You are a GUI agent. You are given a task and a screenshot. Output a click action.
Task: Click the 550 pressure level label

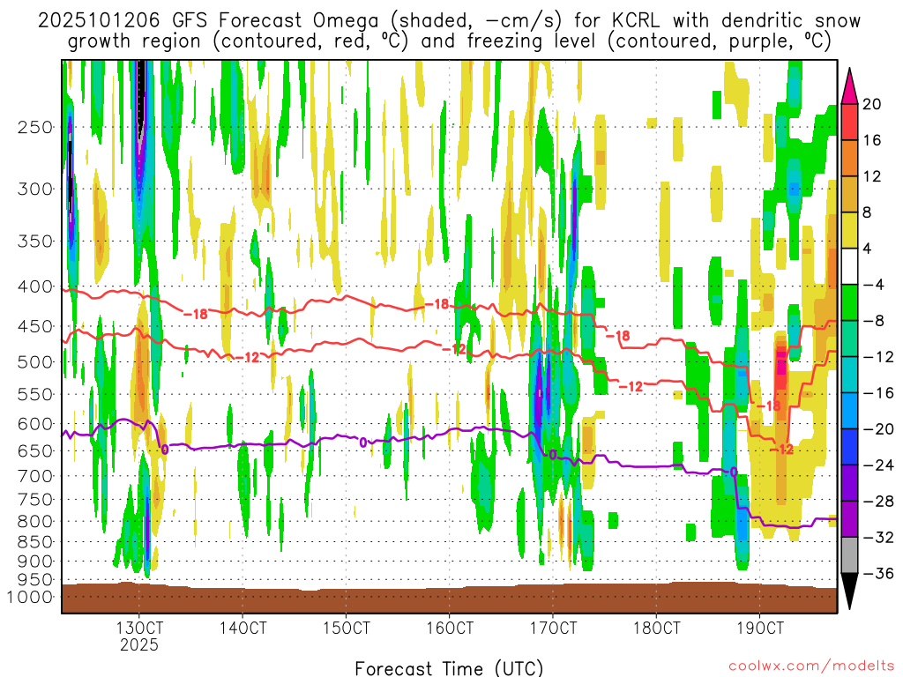click(35, 394)
